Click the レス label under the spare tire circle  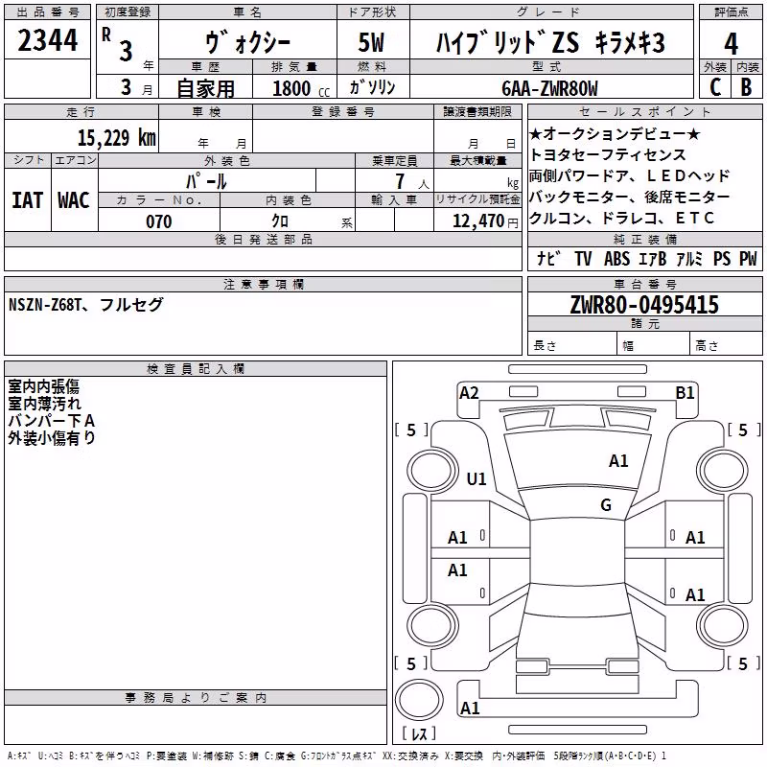point(419,733)
